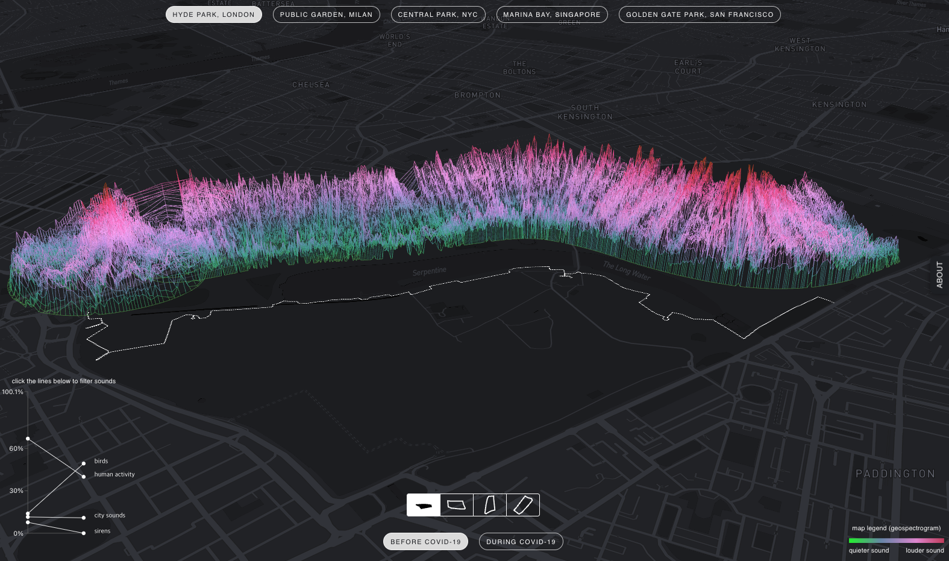The image size is (949, 561).
Task: Click the sirens right endpoint dot
Action: click(x=84, y=533)
